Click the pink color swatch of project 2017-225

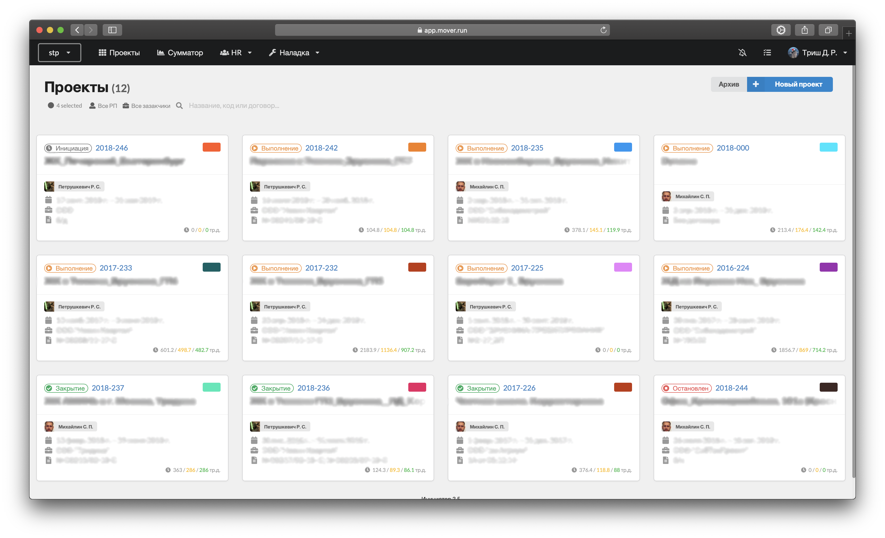pyautogui.click(x=623, y=267)
